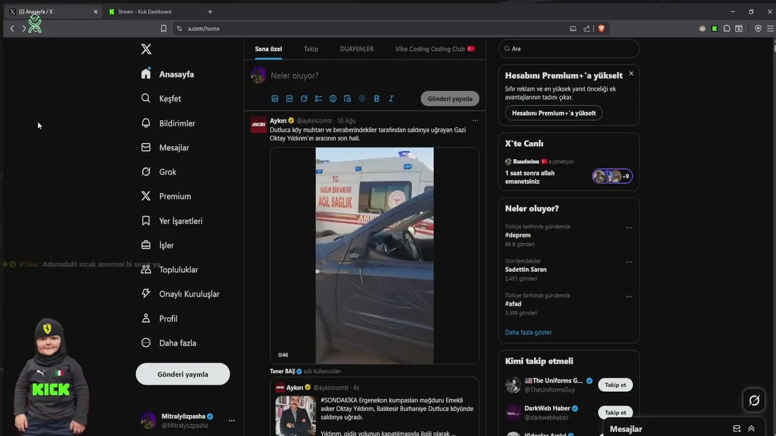The height and width of the screenshot is (436, 776).
Task: Open Bildirimler notifications
Action: (168, 123)
